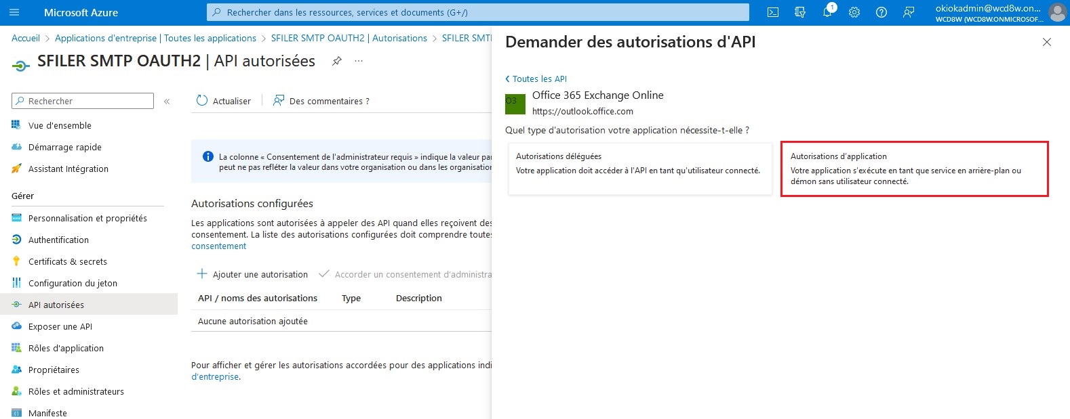Choose Autorisations déléguées card
The width and height of the screenshot is (1070, 419).
[640, 169]
